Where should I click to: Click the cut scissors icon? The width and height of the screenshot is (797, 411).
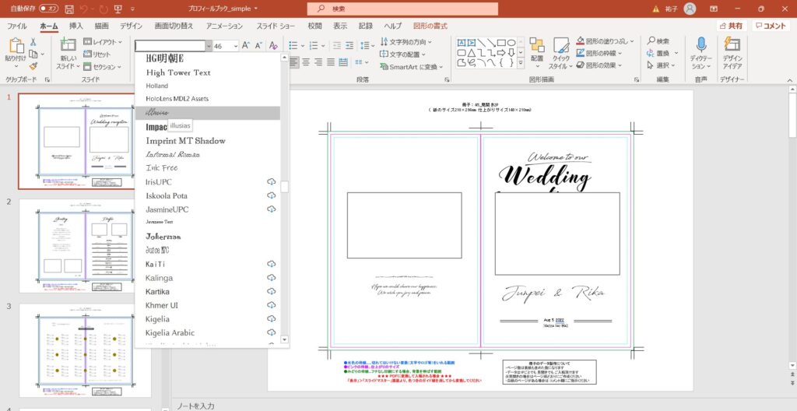tap(33, 42)
